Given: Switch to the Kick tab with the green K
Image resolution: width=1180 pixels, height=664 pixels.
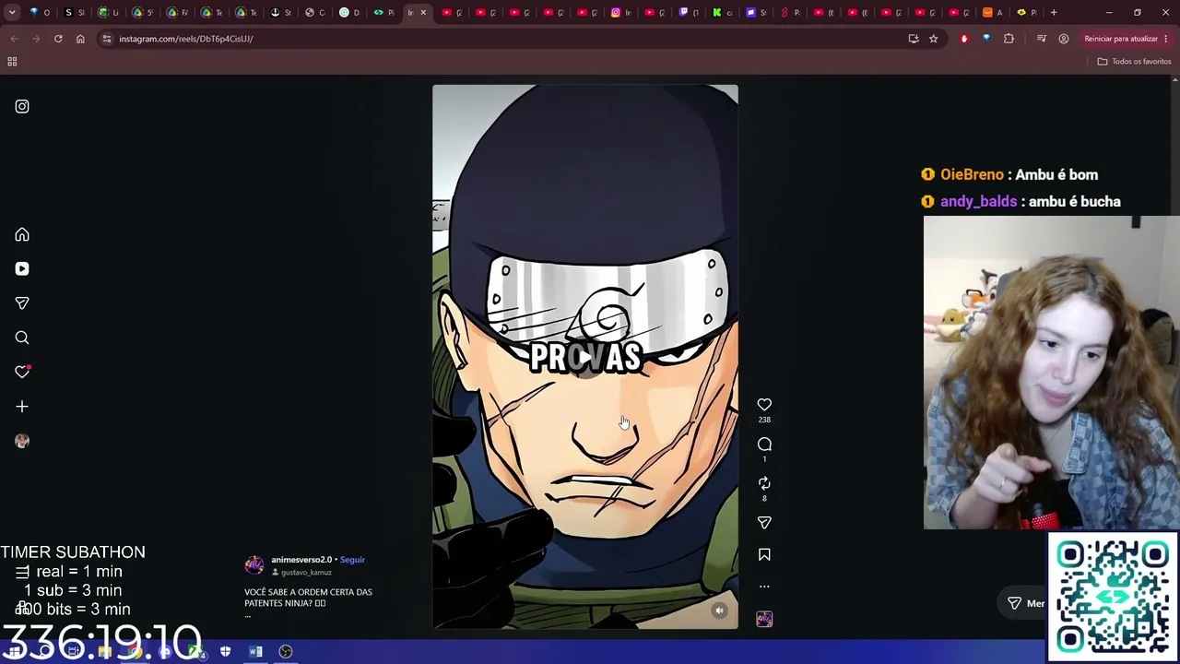Looking at the screenshot, I should (723, 13).
